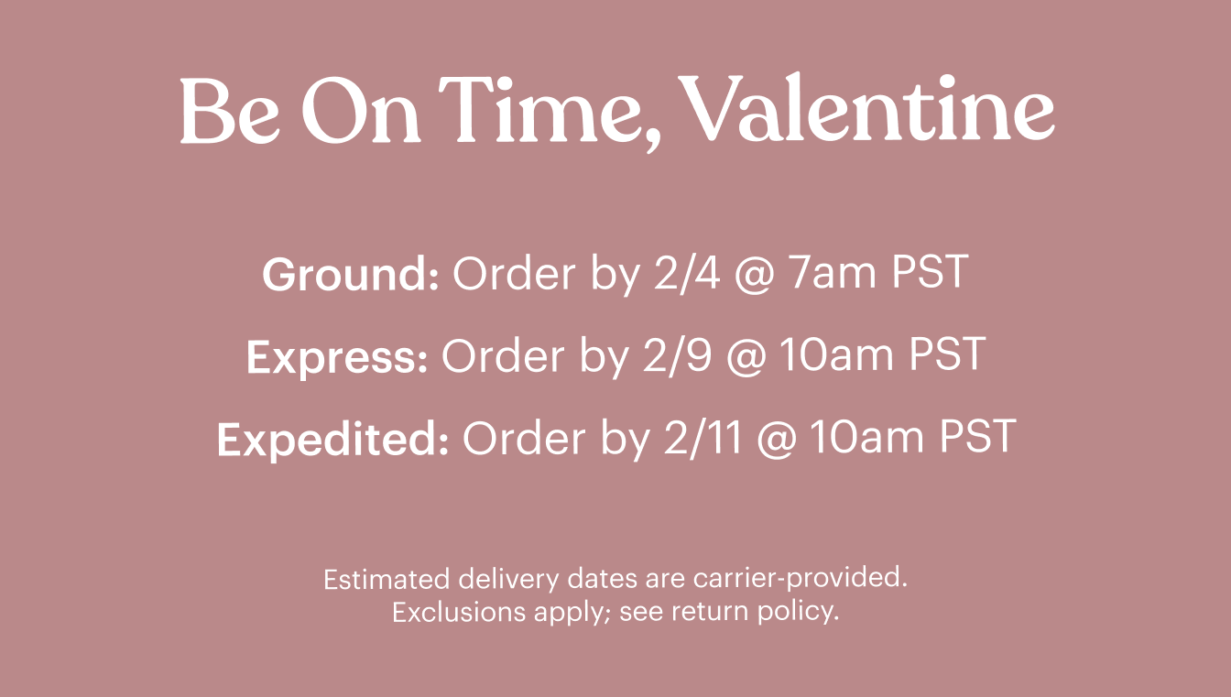Click "Order by" on the Express line
This screenshot has height=697, width=1231.
click(x=533, y=357)
